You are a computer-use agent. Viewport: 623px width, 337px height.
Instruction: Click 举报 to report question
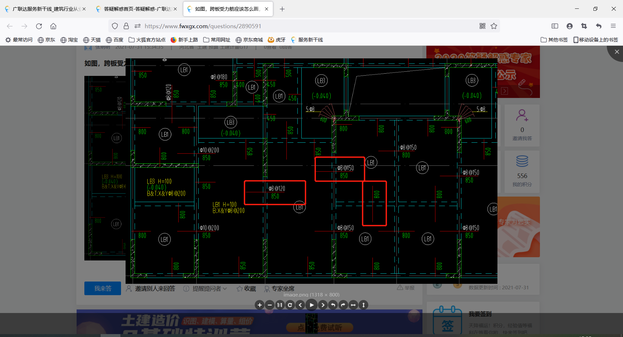point(406,288)
